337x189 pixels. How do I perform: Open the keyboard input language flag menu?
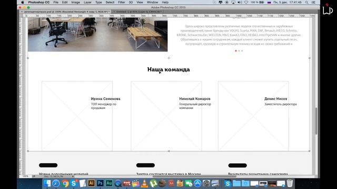click(269, 2)
